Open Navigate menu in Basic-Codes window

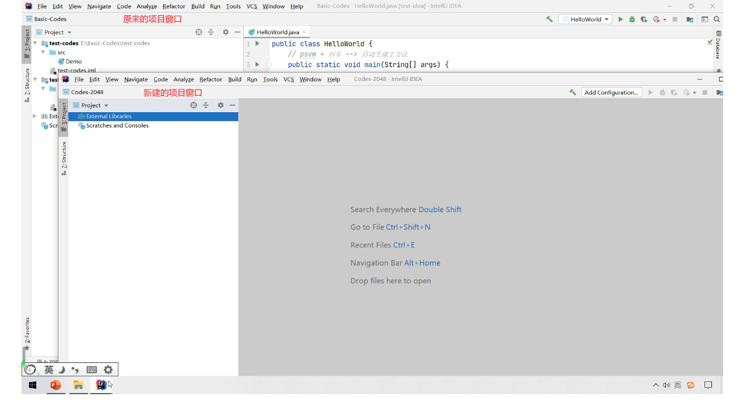[99, 6]
